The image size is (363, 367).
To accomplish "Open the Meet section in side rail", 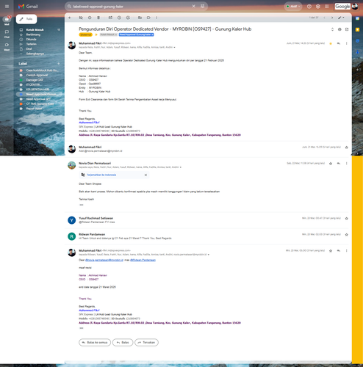I will 7,46.
